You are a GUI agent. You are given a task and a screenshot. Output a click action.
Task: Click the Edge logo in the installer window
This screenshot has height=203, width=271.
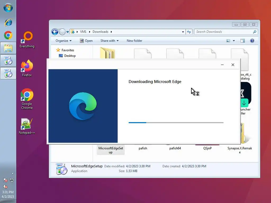[x=83, y=106]
